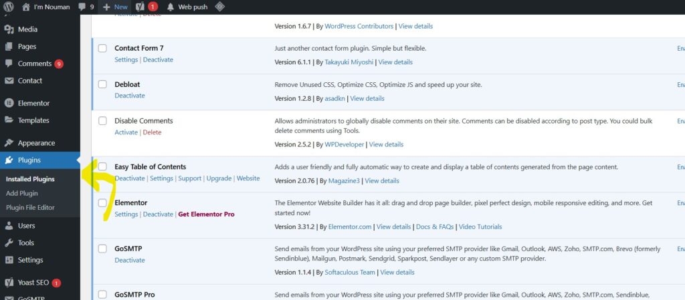
Task: Open Yoast icon in admin bar
Action: click(x=140, y=7)
